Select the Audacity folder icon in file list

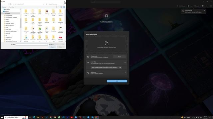[47, 11]
